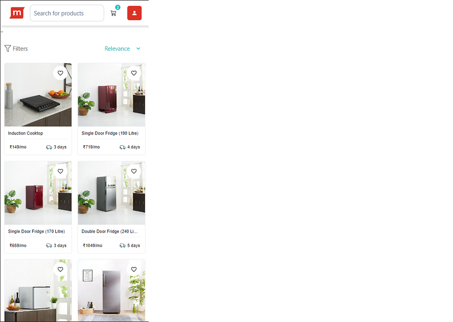
Task: Favorite the Induction Cooktop with heart icon
Action: (x=61, y=73)
